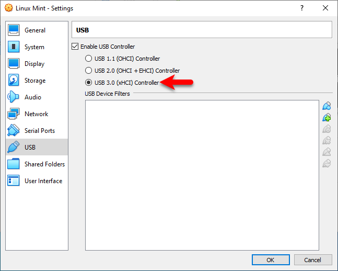Image resolution: width=338 pixels, height=271 pixels.
Task: Confirm settings with OK button
Action: tap(271, 260)
